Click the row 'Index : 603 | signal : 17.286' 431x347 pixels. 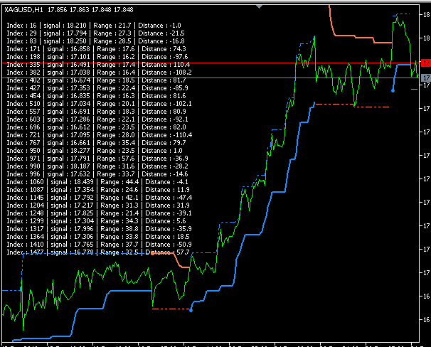pyautogui.click(x=97, y=119)
